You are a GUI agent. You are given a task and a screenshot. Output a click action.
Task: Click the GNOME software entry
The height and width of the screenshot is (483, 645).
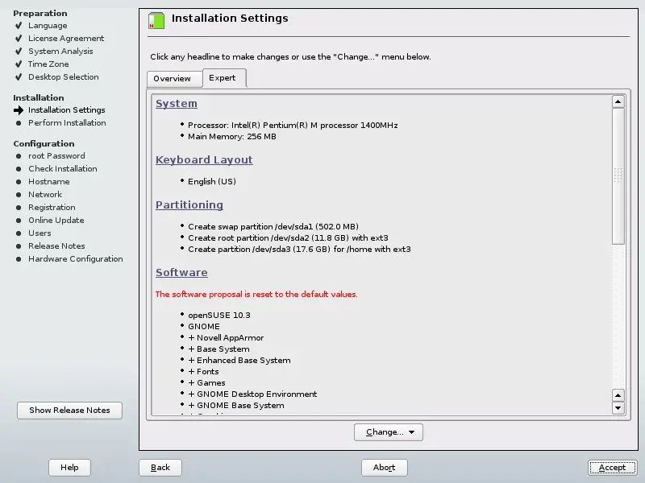click(x=204, y=327)
